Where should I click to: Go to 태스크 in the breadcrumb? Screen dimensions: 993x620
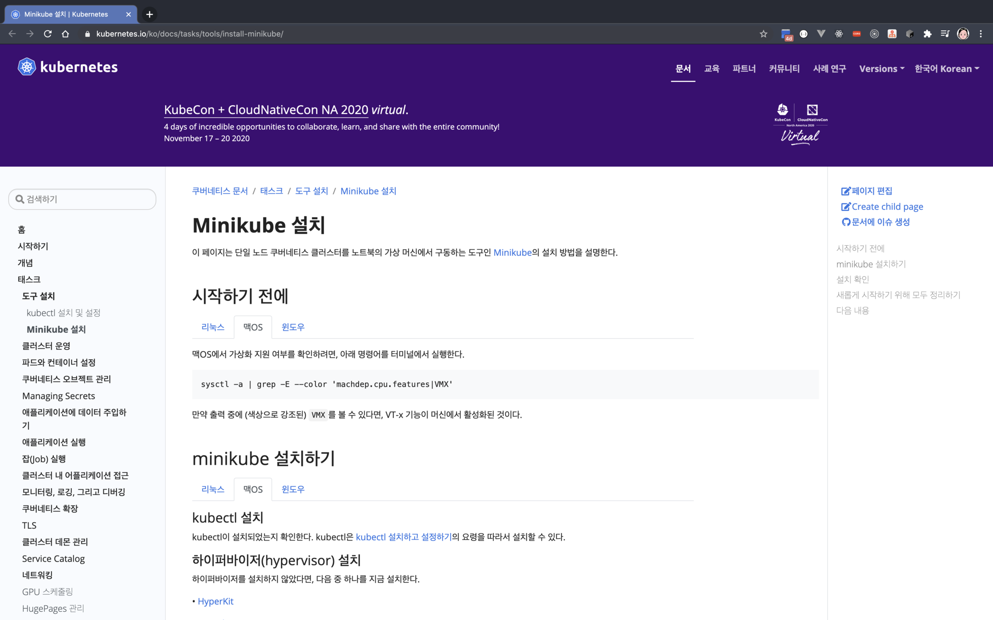click(271, 191)
